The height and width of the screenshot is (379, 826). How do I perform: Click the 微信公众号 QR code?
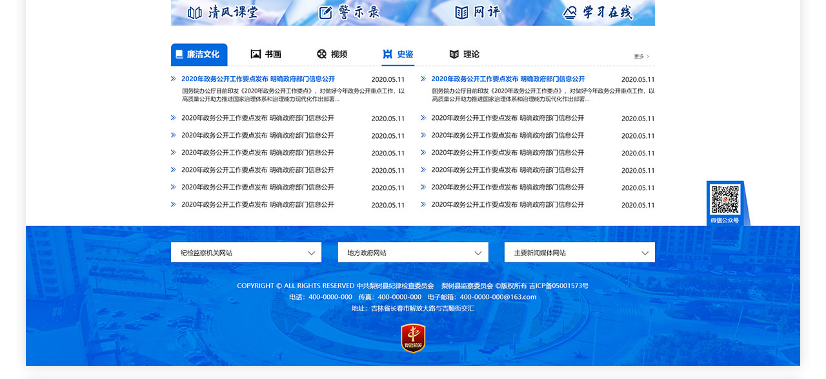(x=725, y=200)
